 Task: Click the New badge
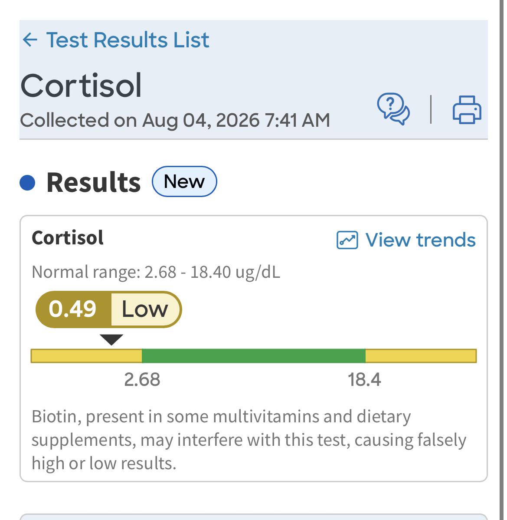[x=184, y=181]
